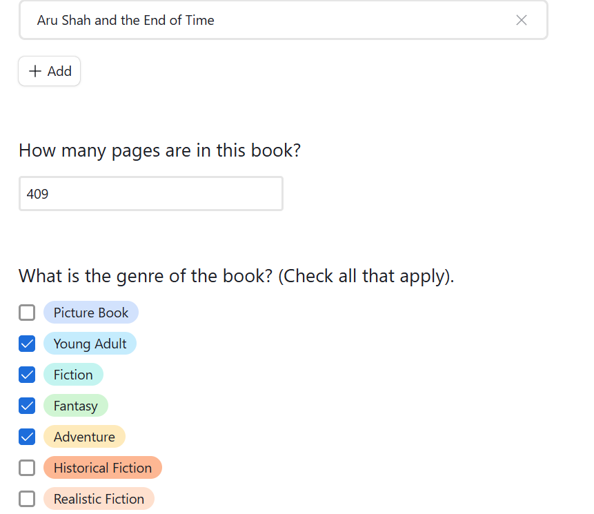Viewport: 594px width, 514px height.
Task: Uncheck the Fantasy checkbox
Action: tap(27, 406)
